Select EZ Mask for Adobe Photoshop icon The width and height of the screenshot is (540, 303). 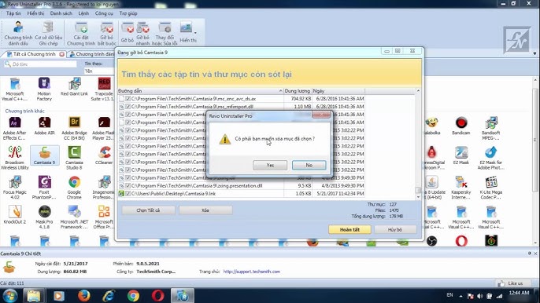click(x=490, y=158)
